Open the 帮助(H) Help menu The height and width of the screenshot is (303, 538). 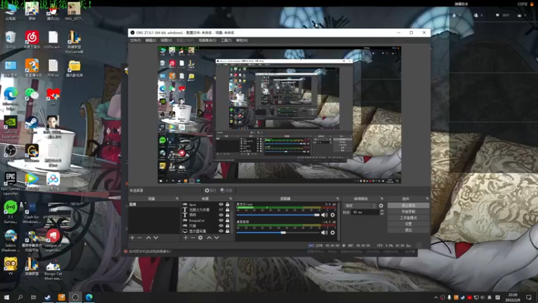click(x=241, y=40)
